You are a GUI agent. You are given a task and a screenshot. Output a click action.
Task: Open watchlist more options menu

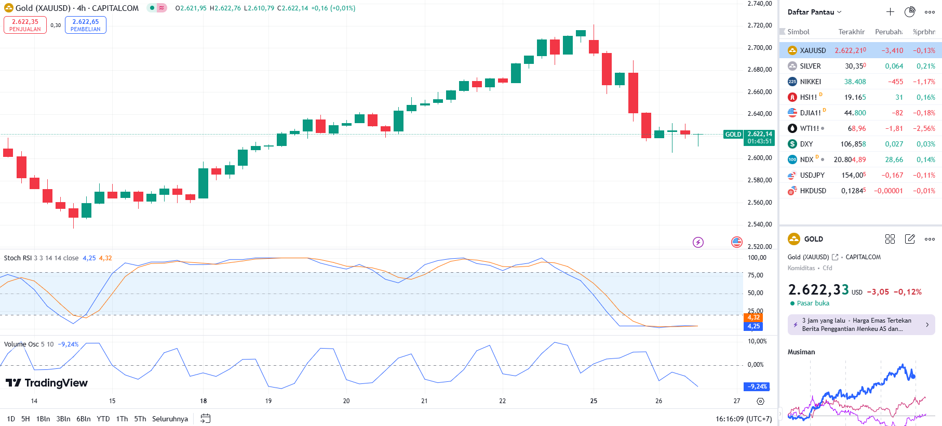(x=930, y=12)
